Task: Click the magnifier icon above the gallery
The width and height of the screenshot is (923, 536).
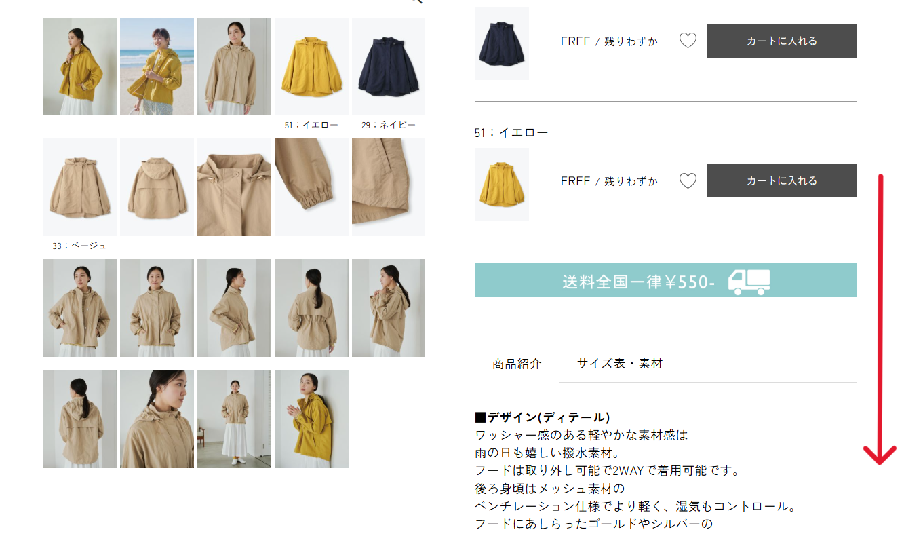Action: pos(416,2)
